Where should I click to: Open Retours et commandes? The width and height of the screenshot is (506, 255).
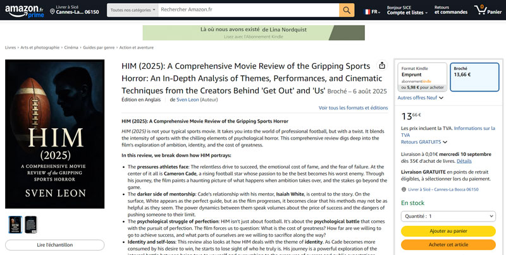(x=451, y=10)
